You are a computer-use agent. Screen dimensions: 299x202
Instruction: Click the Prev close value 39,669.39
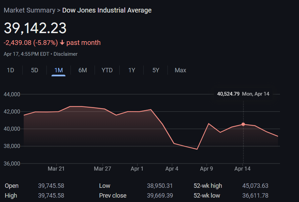point(160,196)
